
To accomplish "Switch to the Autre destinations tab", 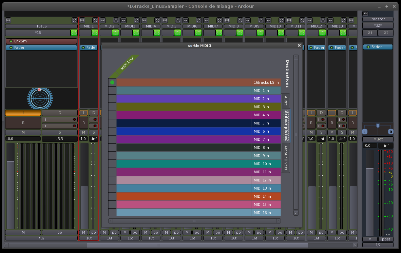I will [286, 101].
